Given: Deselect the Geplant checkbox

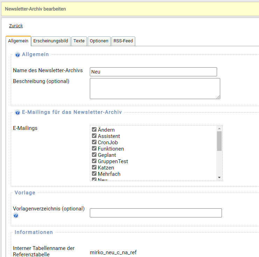Looking at the screenshot, I should coord(94,155).
